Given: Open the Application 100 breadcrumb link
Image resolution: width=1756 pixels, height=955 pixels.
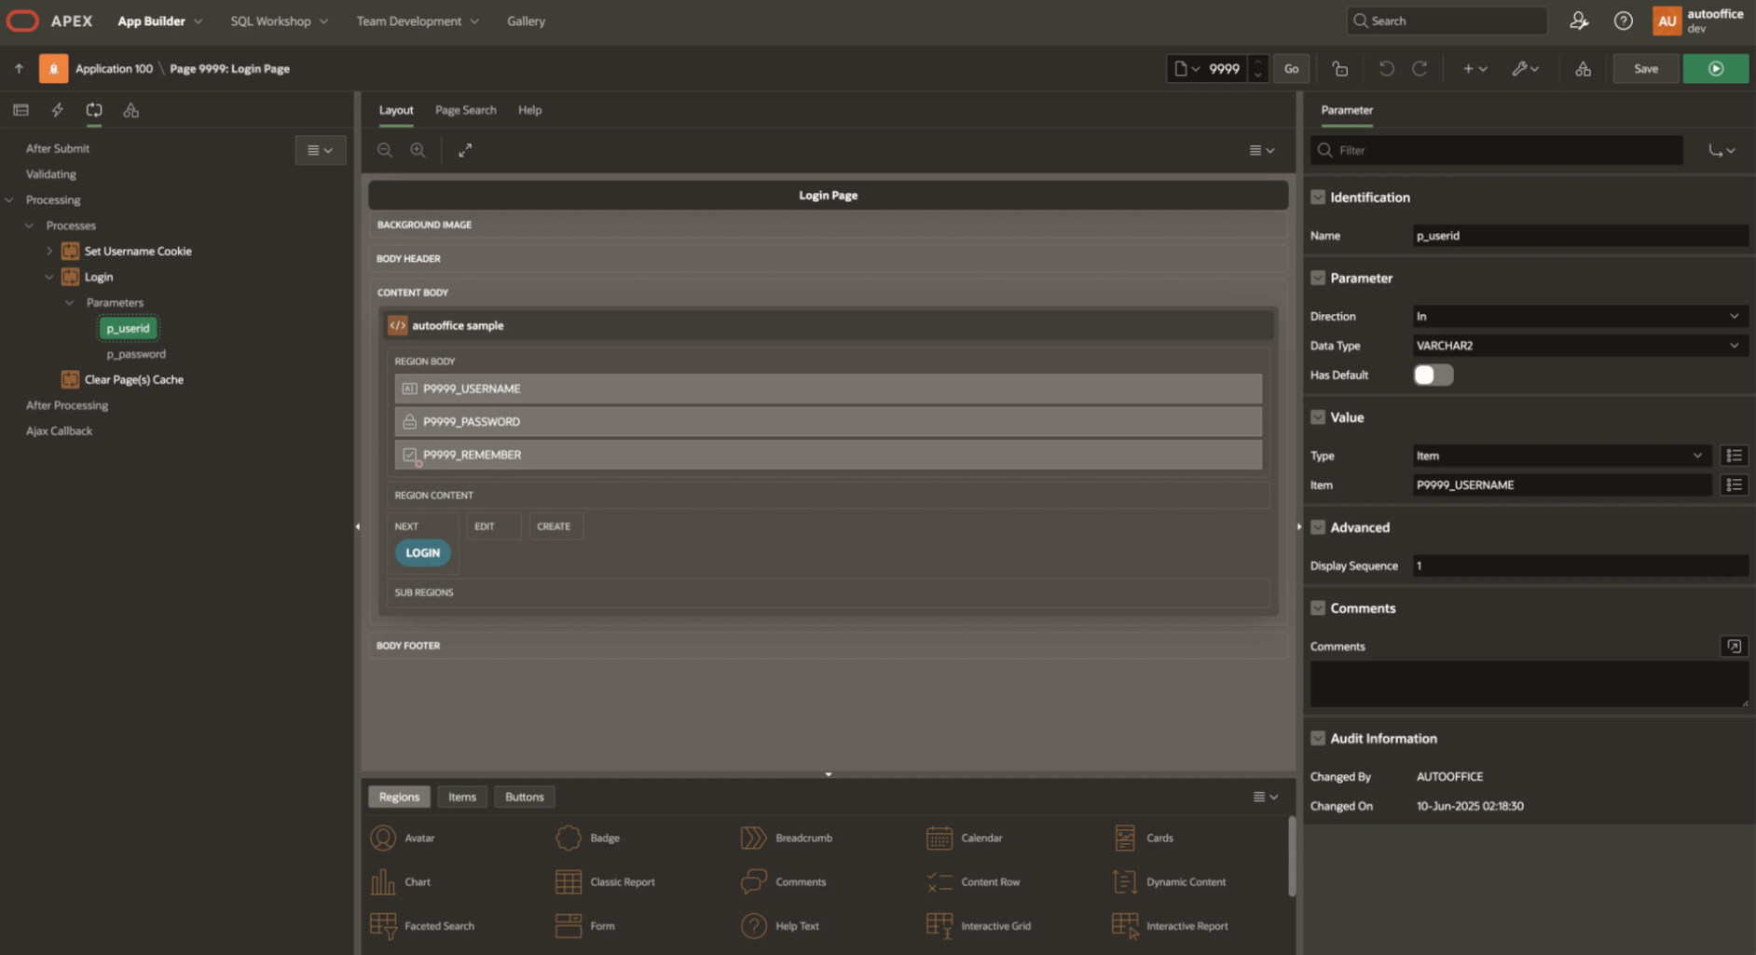Looking at the screenshot, I should [x=114, y=69].
